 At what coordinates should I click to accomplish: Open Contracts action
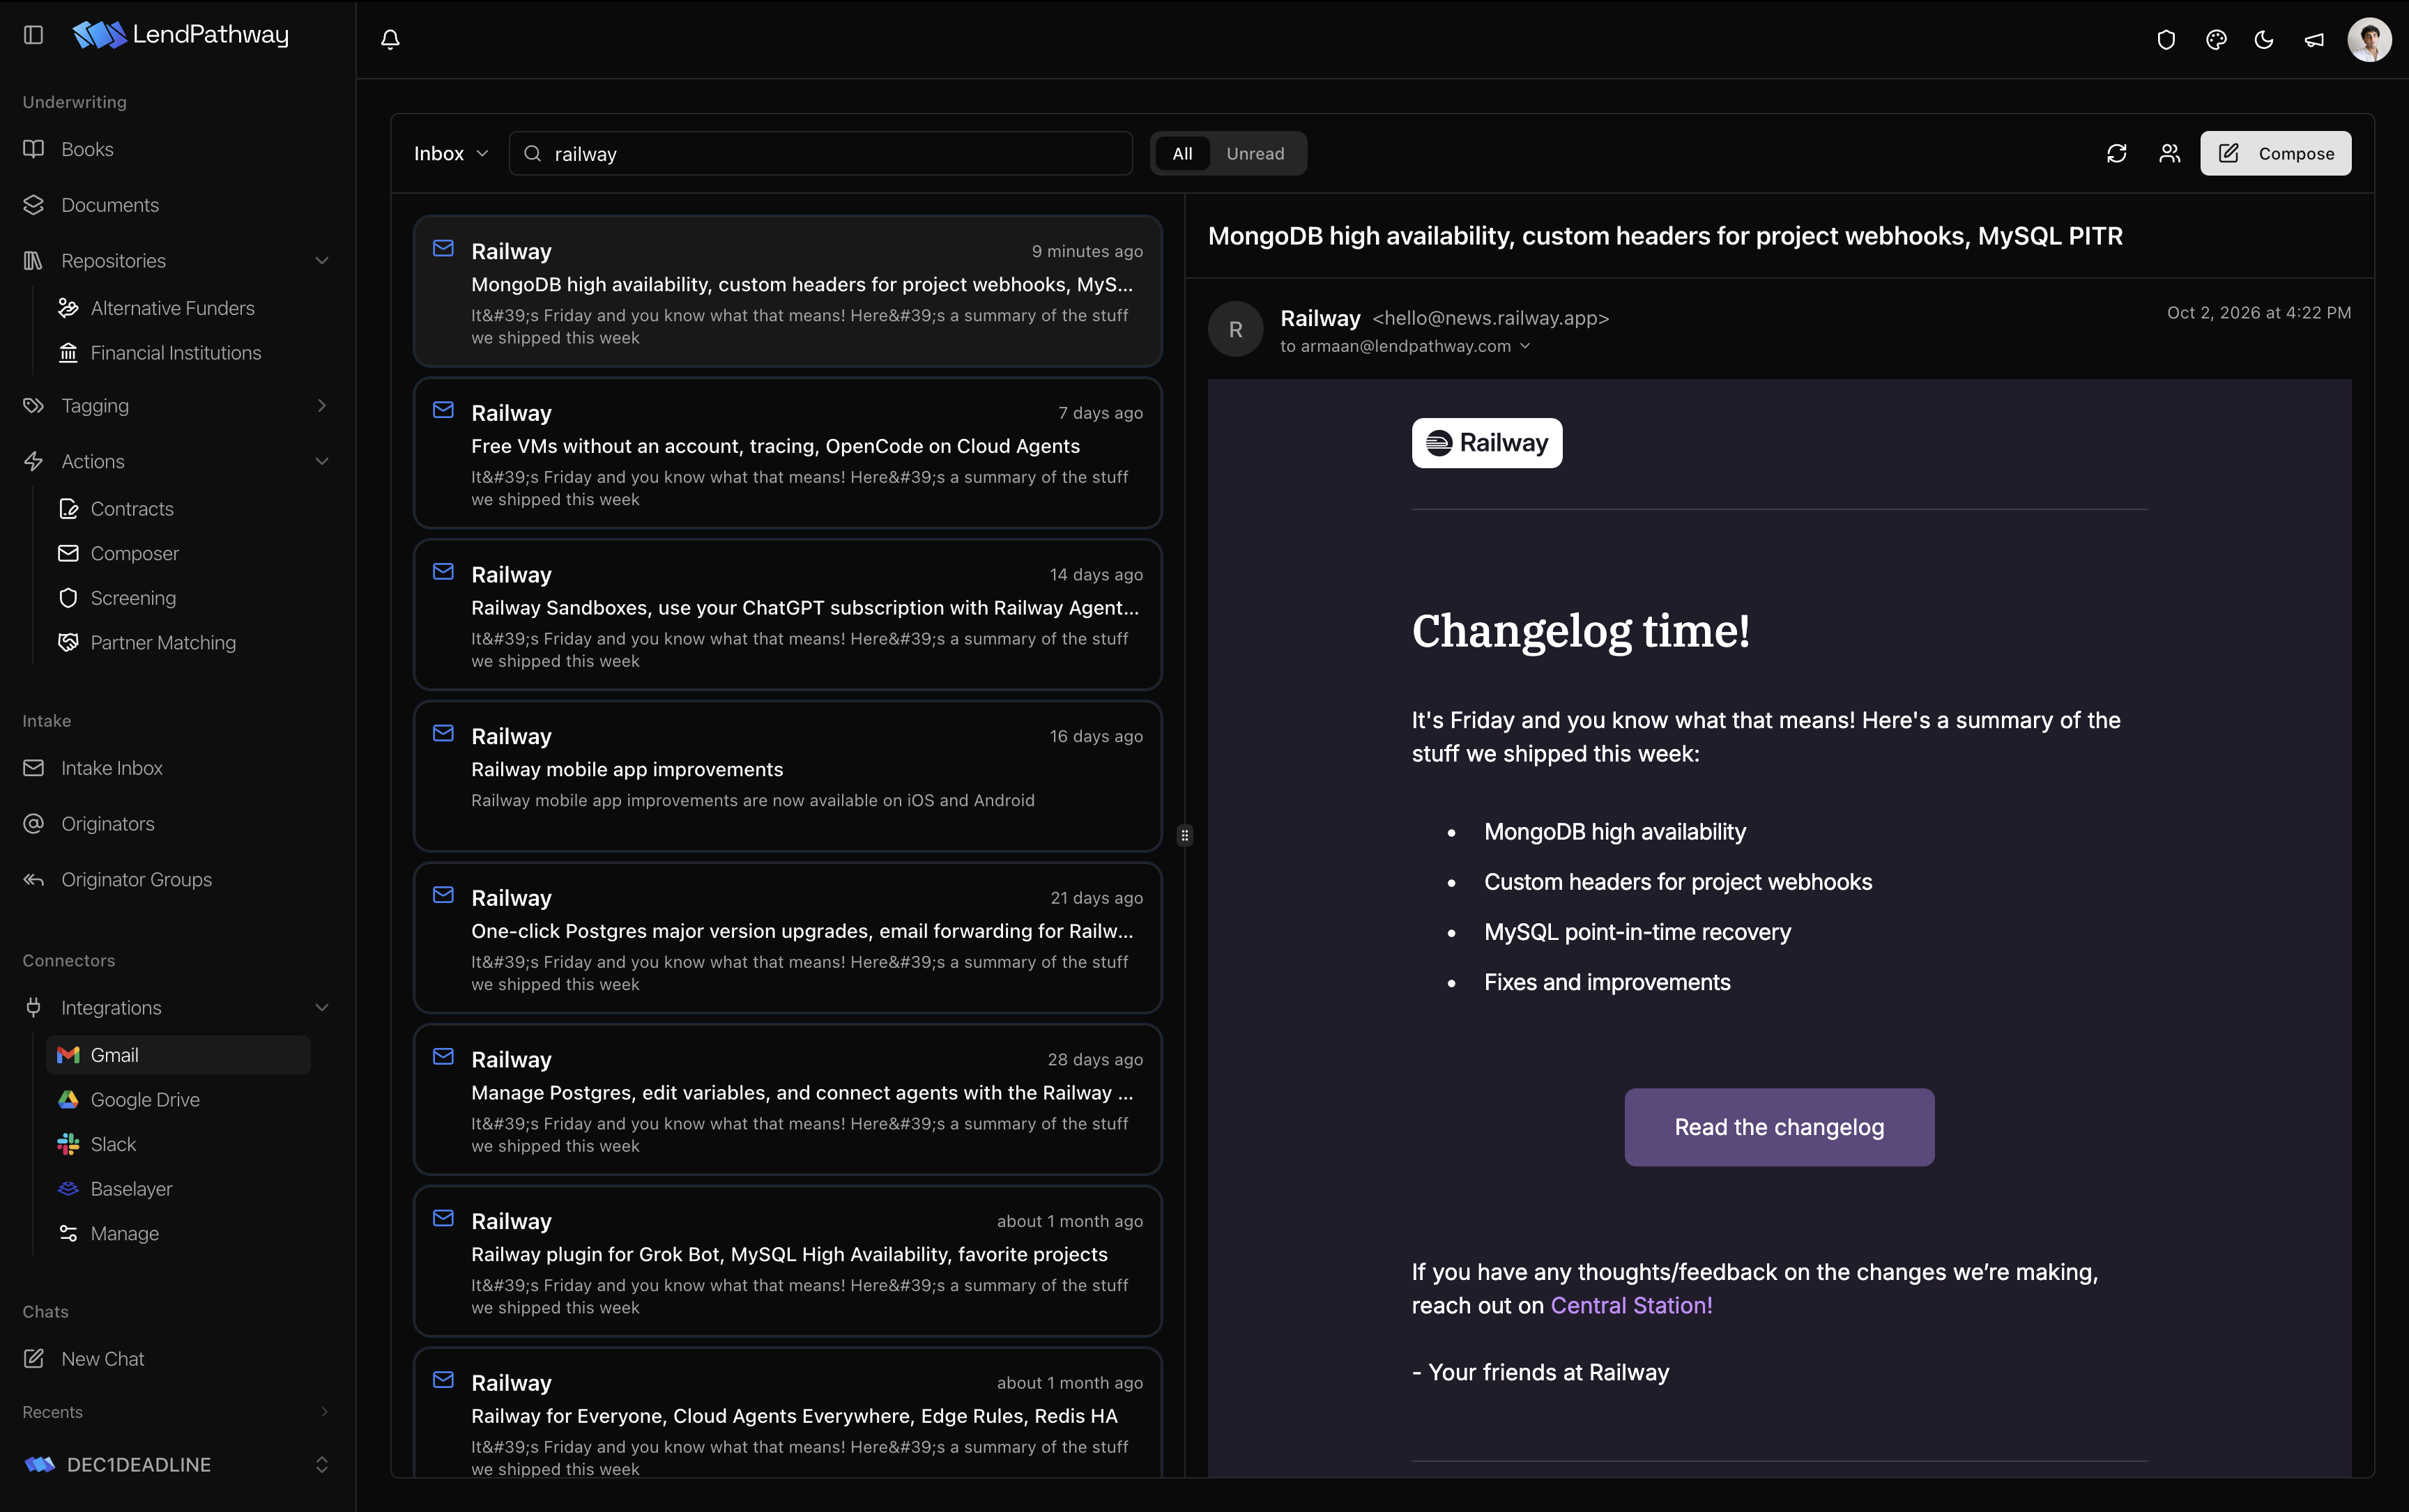pyautogui.click(x=132, y=509)
